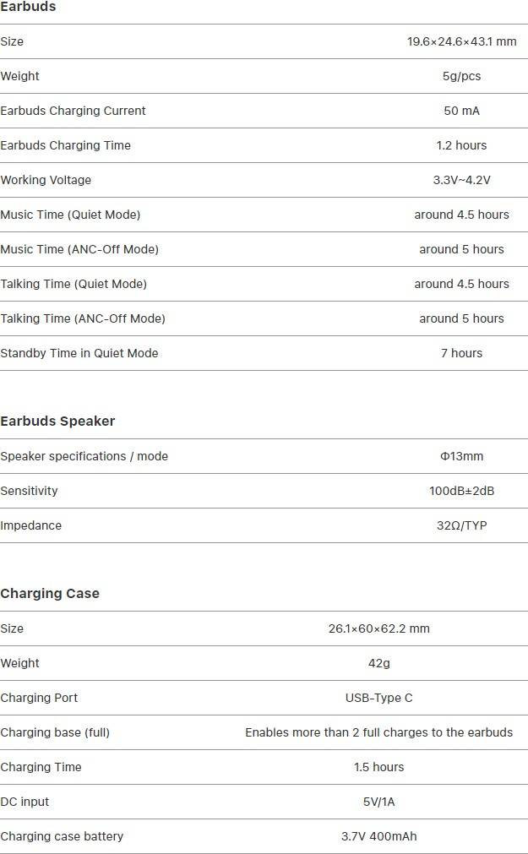Click the Working Voltage 3.3V~4.2V value
Screen dimensions: 528x854
coord(461,180)
